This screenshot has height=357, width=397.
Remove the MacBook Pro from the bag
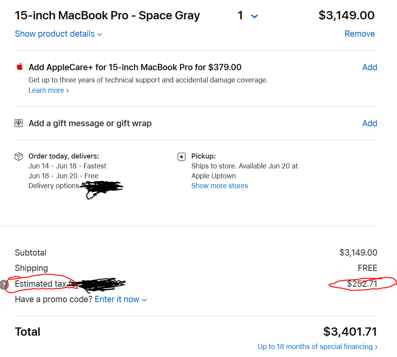(x=360, y=34)
